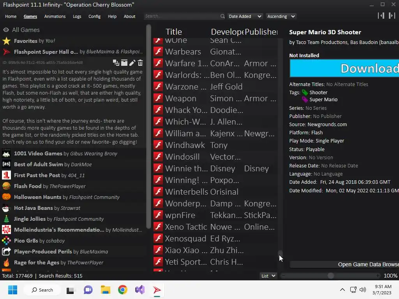
Task: Open the About tab
Action: pos(129,16)
